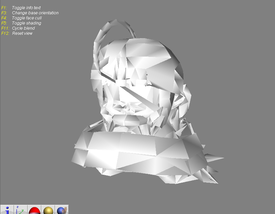Click the "Change base orientation" text
Screen dimensions: 275x214
35,13
